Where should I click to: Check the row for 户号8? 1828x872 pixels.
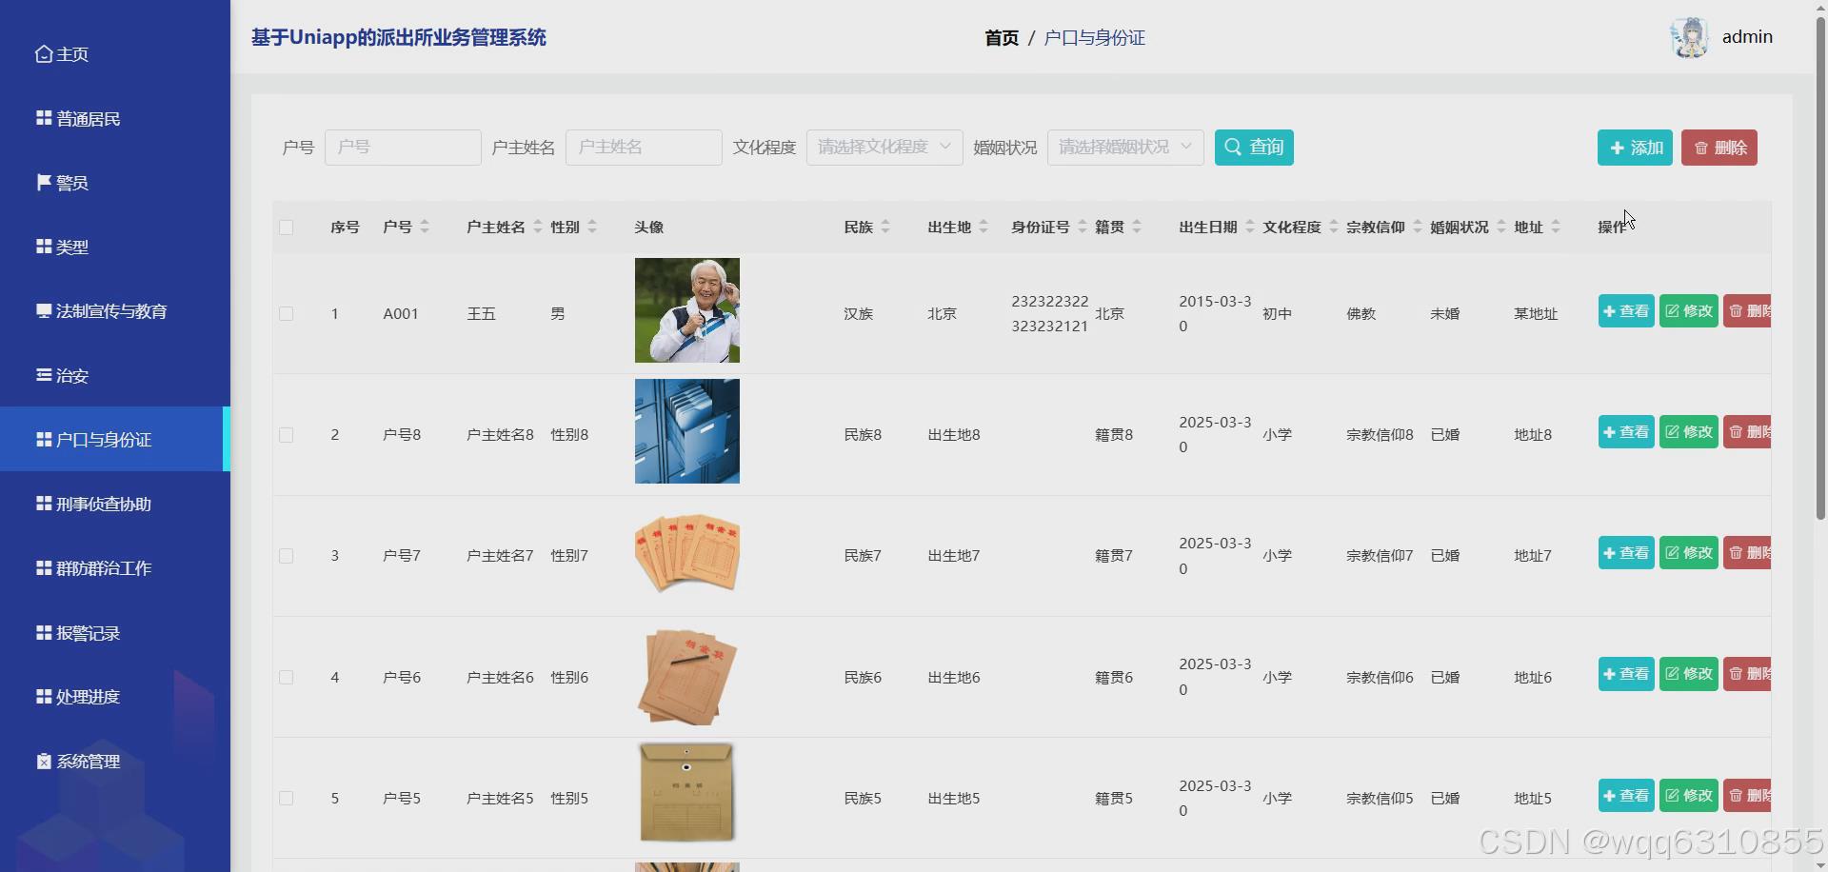pyautogui.click(x=286, y=435)
